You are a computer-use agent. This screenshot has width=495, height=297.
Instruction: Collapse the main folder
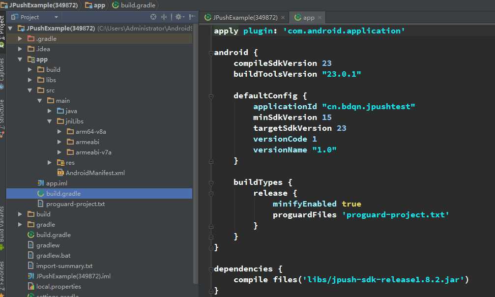(40, 101)
